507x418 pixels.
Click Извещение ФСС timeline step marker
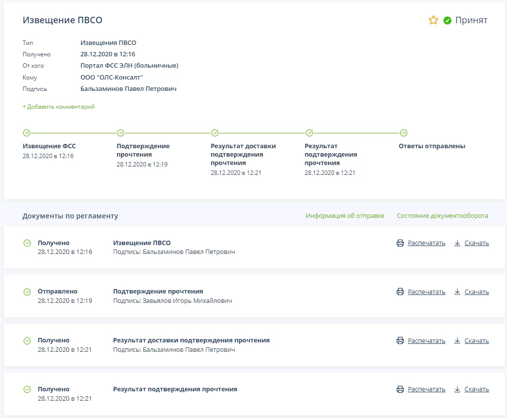[x=27, y=133]
